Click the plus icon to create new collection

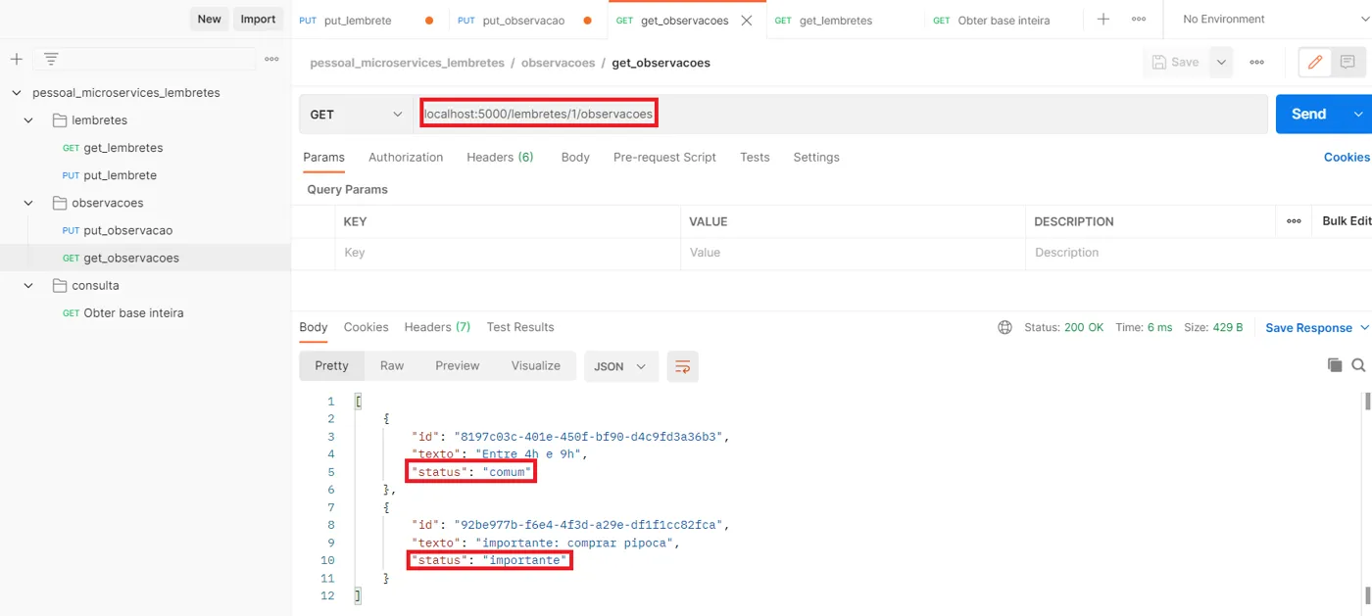click(16, 59)
